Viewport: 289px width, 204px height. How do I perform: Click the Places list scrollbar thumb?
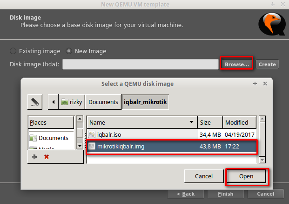coord(80,133)
